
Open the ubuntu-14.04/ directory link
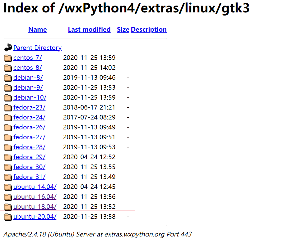[x=35, y=187]
